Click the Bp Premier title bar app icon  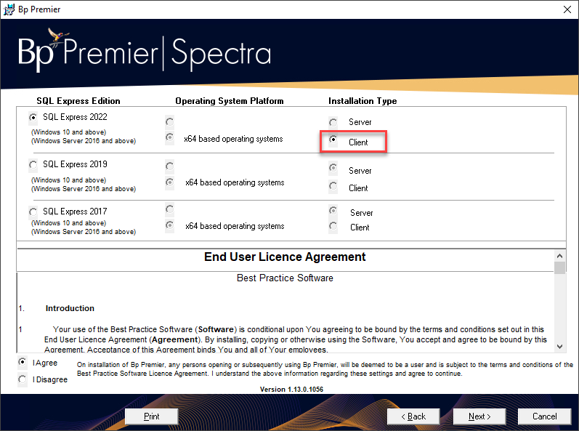click(9, 9)
